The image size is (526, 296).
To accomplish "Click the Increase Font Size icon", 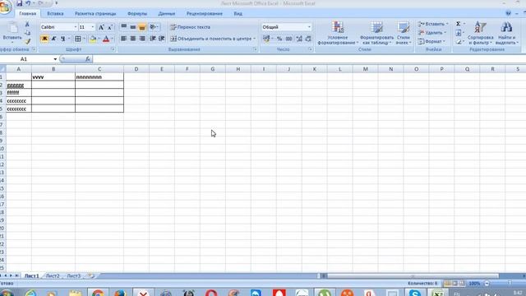I will [101, 27].
